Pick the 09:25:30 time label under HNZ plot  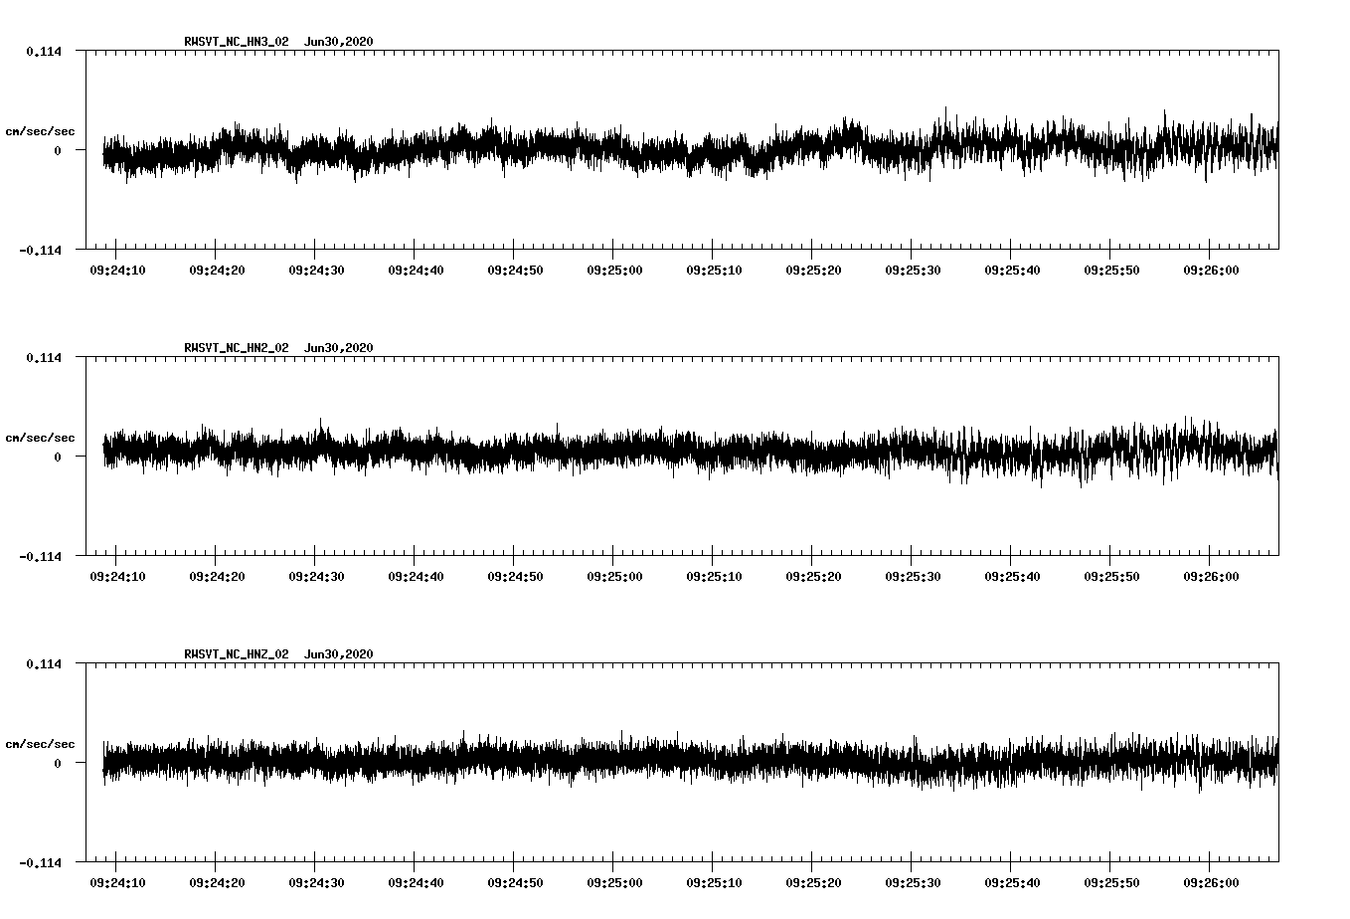tap(913, 882)
